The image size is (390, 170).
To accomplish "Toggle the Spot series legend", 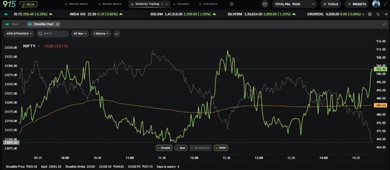I will pyautogui.click(x=181, y=148).
